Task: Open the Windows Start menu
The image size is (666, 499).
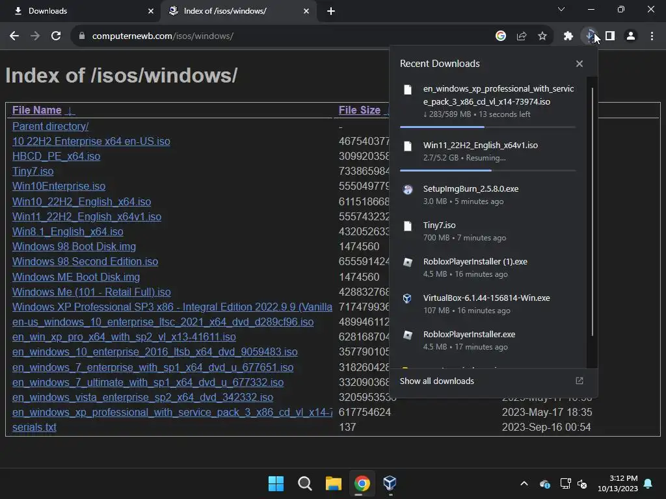Action: 276,483
